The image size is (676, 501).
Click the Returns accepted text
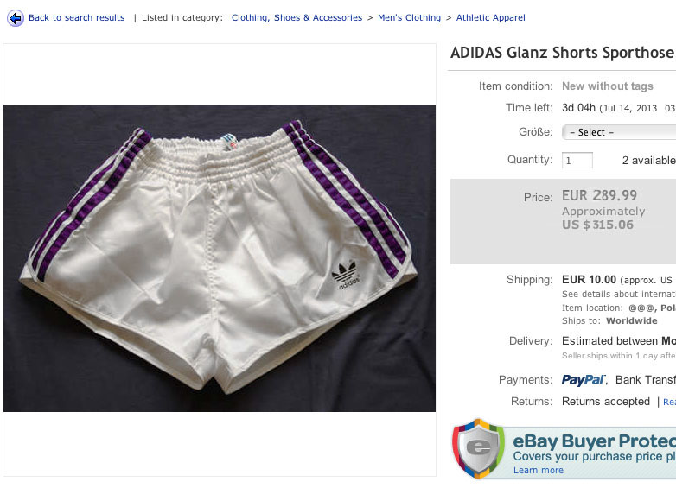[x=606, y=402]
